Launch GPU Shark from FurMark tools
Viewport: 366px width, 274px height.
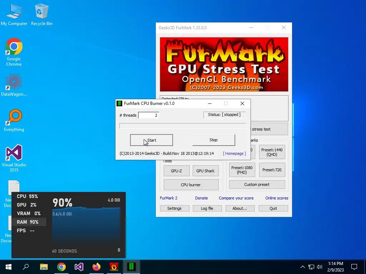click(x=206, y=171)
